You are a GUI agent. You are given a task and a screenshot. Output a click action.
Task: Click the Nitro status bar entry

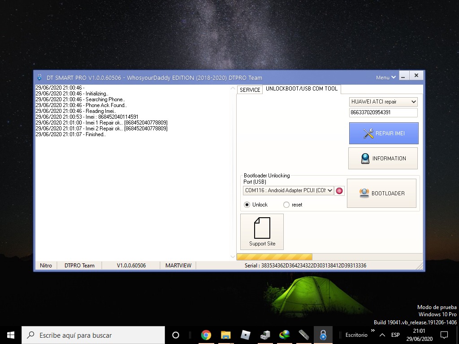tap(46, 266)
